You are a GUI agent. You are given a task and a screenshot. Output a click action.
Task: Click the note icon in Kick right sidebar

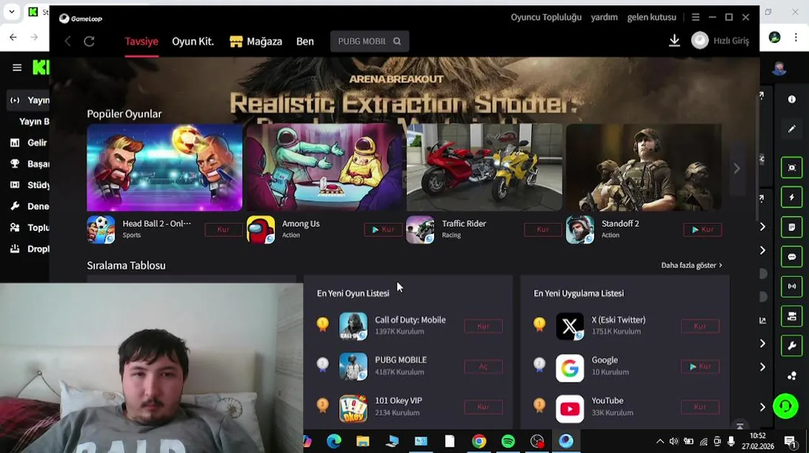point(792,227)
